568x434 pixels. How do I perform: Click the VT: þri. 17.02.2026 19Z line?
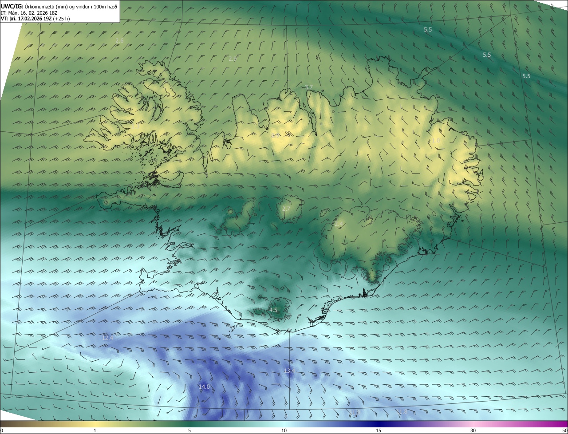click(x=35, y=19)
